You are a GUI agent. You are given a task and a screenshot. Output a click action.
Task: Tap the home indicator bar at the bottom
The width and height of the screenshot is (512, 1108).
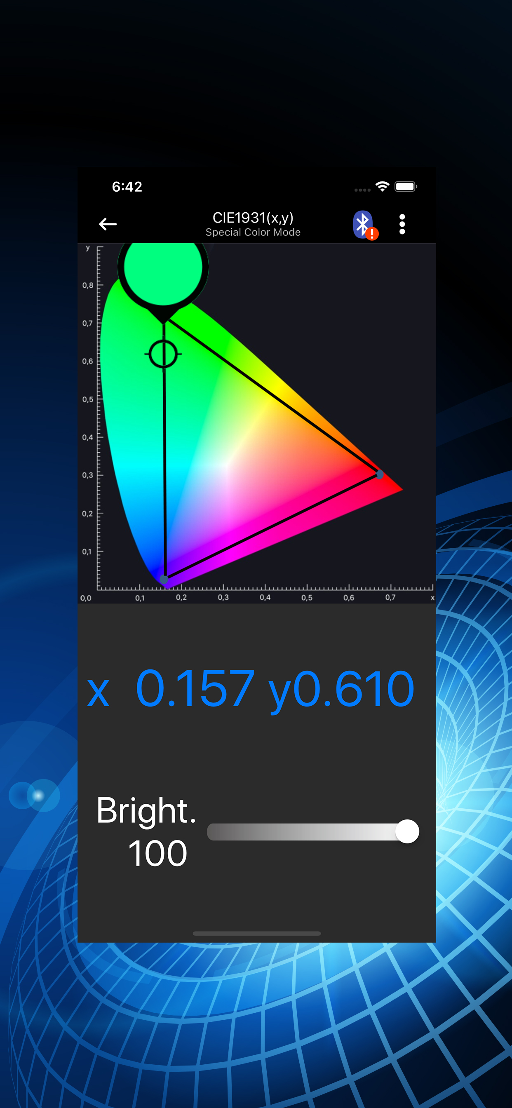pyautogui.click(x=257, y=933)
